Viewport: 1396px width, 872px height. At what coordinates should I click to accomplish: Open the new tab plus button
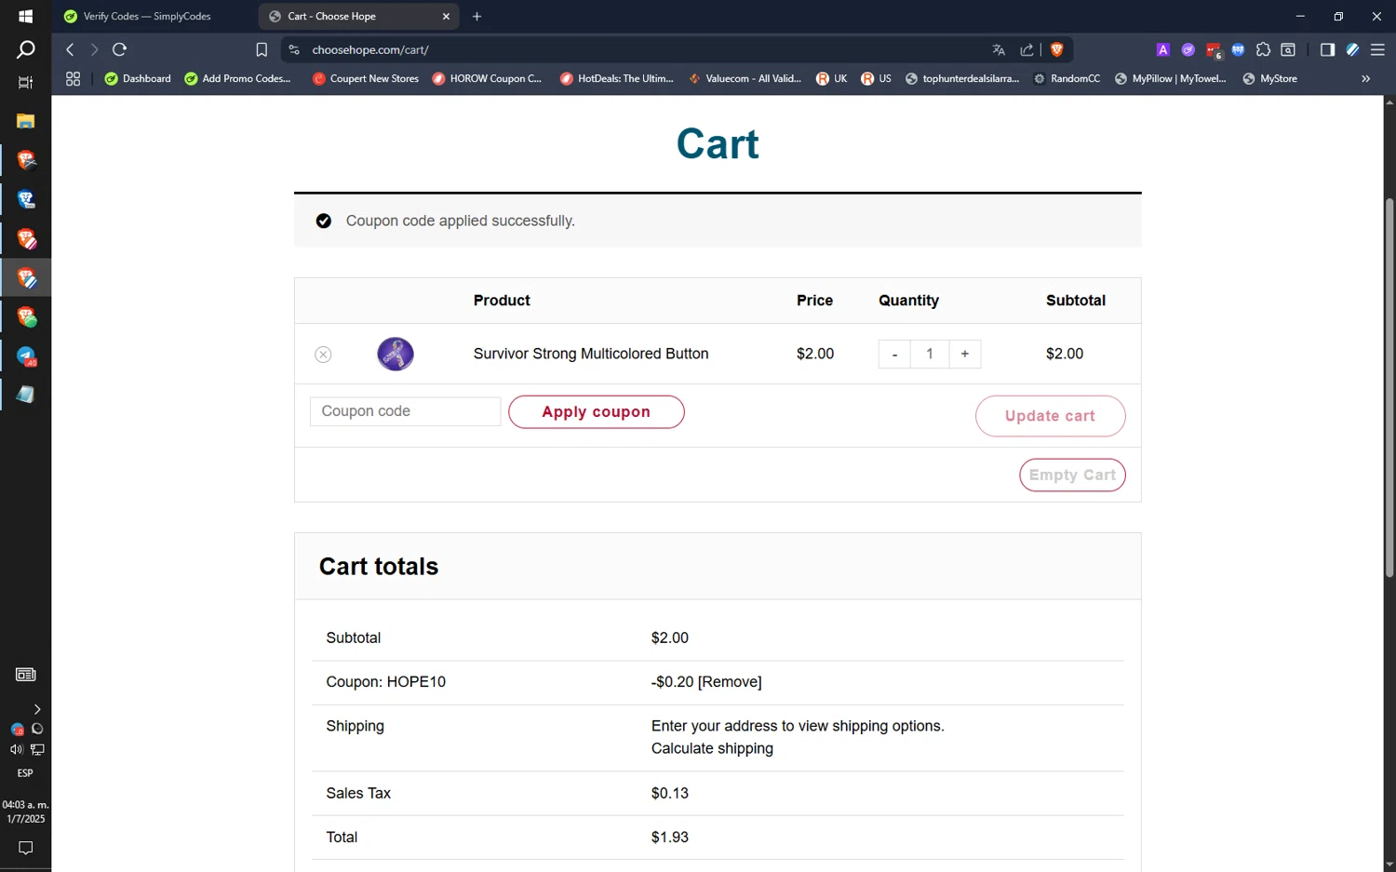[477, 16]
